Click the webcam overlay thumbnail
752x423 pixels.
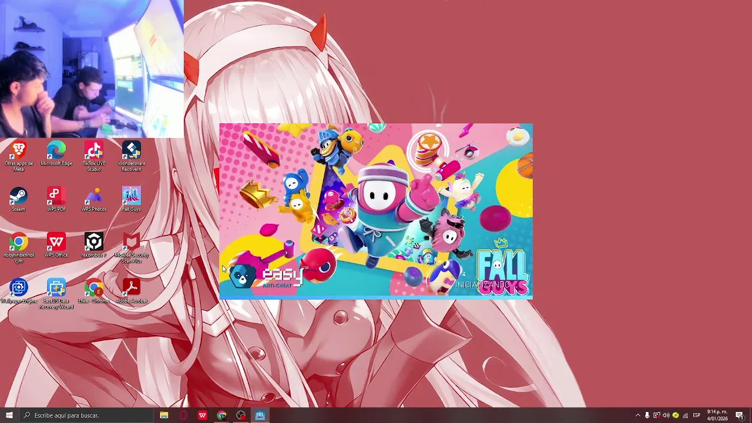point(92,69)
